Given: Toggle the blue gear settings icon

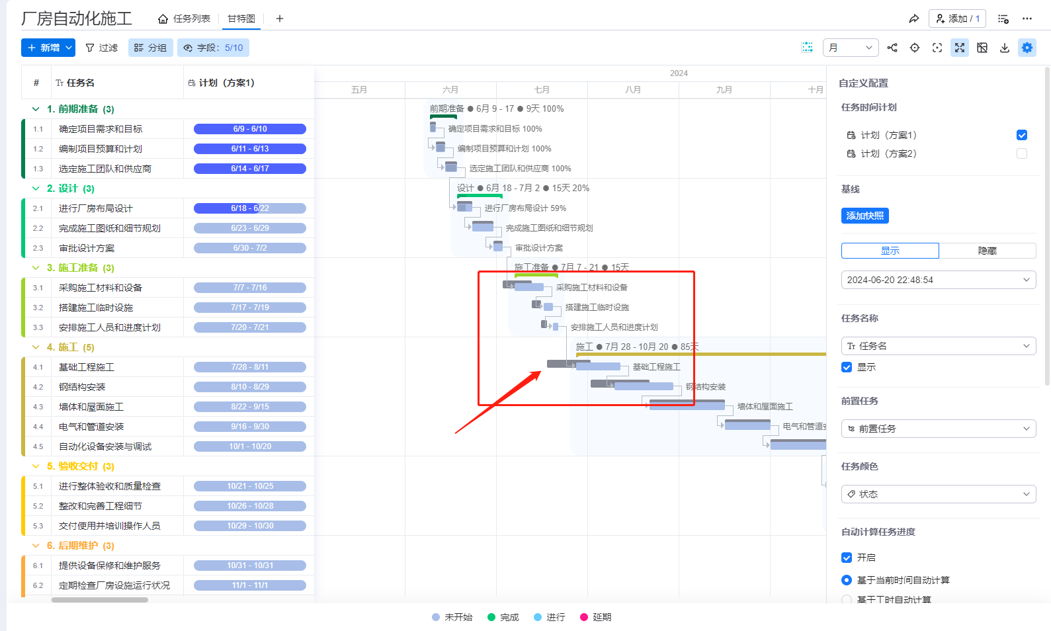Looking at the screenshot, I should click(1027, 48).
